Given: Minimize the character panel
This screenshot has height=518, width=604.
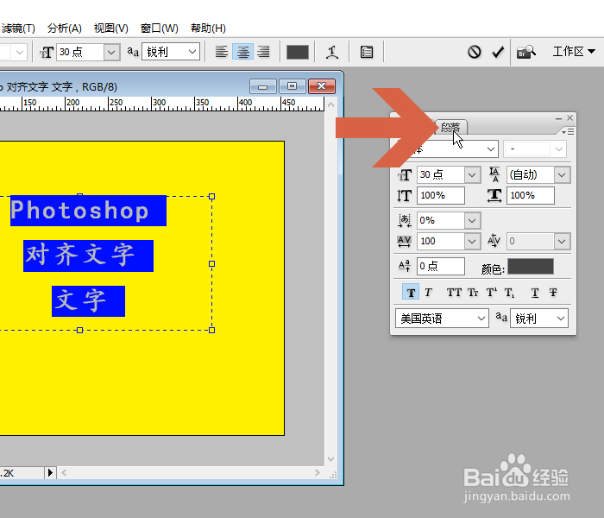Looking at the screenshot, I should point(558,118).
